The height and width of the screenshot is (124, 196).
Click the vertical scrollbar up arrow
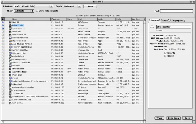[x=145, y=22]
